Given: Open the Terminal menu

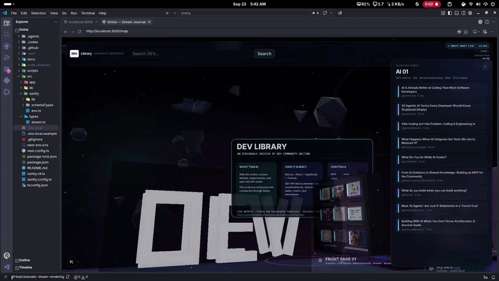Looking at the screenshot, I should [x=88, y=13].
